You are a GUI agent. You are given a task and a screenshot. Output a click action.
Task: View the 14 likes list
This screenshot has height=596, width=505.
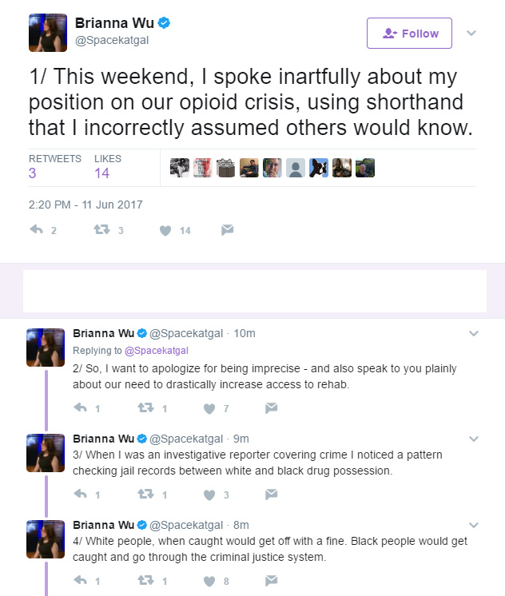[108, 167]
